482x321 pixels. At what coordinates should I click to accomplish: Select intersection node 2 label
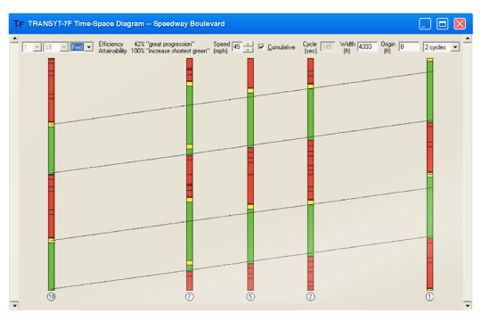pos(310,297)
